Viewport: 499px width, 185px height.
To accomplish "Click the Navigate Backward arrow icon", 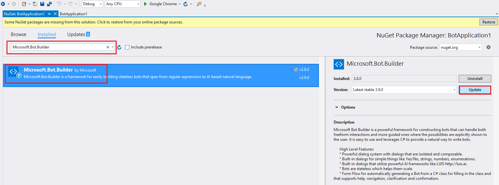I will click(x=4, y=4).
